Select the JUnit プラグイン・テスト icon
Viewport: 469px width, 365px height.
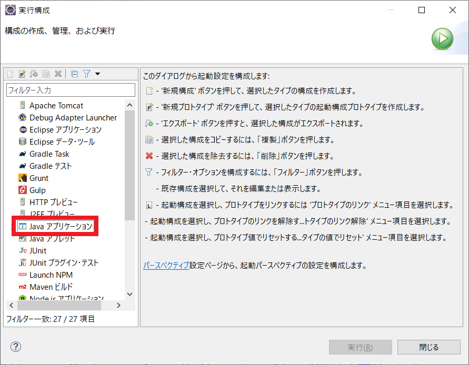(23, 262)
